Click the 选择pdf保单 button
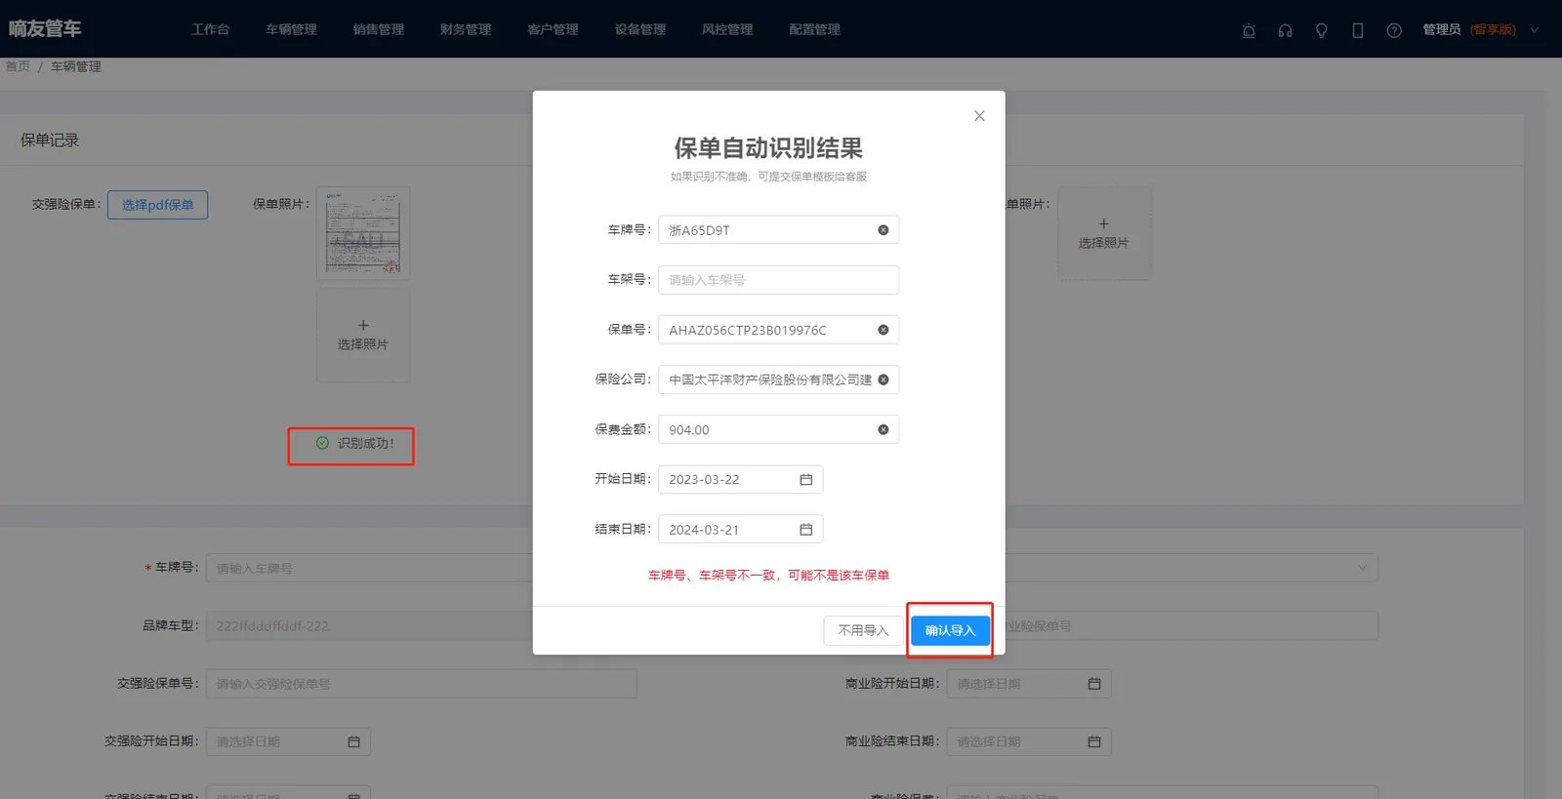Viewport: 1562px width, 799px height. tap(157, 205)
